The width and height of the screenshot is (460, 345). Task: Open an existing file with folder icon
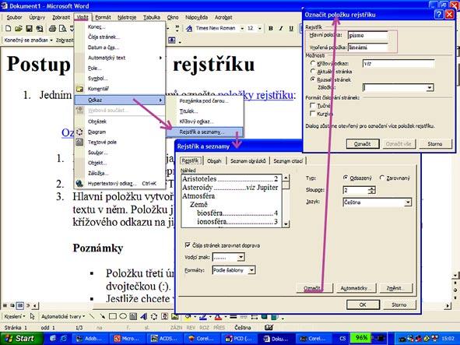pyautogui.click(x=19, y=29)
